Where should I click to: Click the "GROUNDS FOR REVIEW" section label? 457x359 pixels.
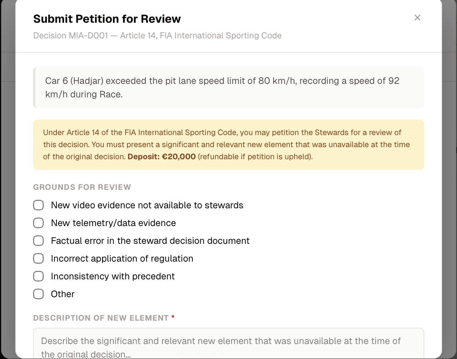pyautogui.click(x=82, y=187)
